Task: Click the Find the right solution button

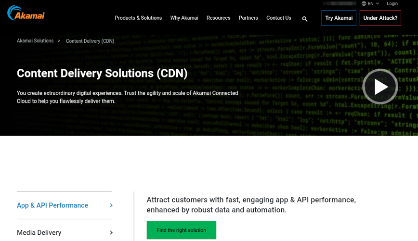Action: click(x=181, y=230)
